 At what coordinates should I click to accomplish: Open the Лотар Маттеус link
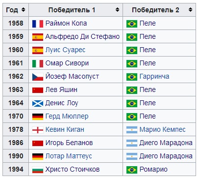click(69, 156)
